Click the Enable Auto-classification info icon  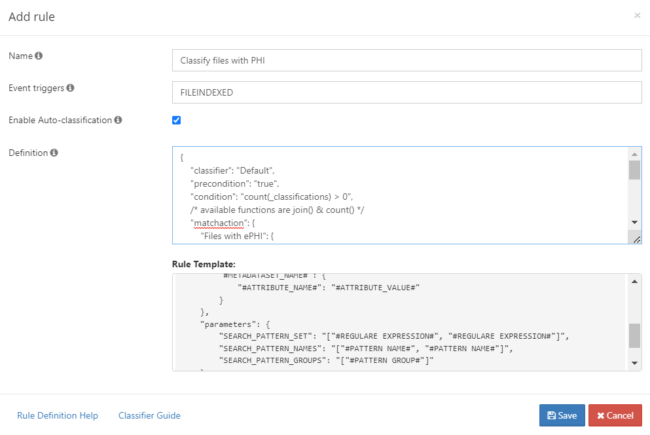[118, 121]
